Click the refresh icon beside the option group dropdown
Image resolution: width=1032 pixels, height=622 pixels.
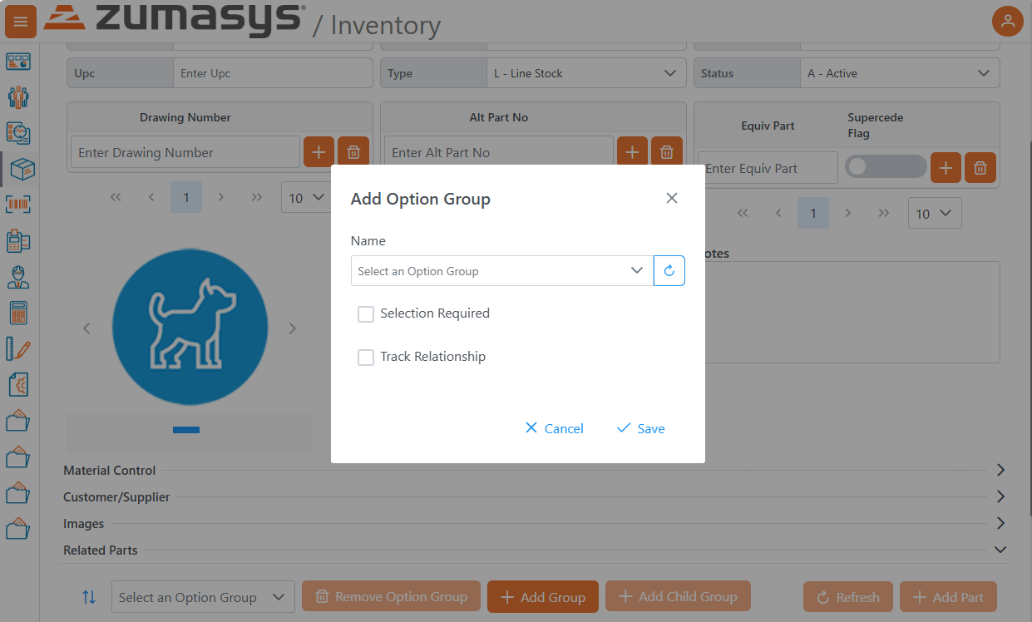[669, 270]
